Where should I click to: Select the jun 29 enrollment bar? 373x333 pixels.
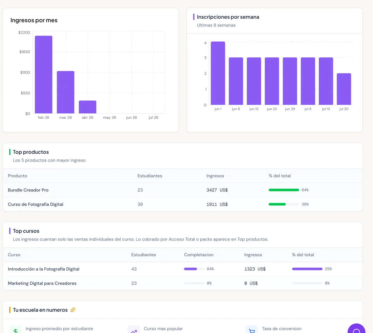[x=290, y=81]
